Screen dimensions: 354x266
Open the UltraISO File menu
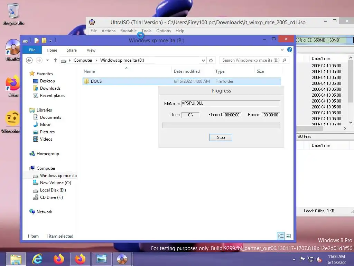point(93,31)
